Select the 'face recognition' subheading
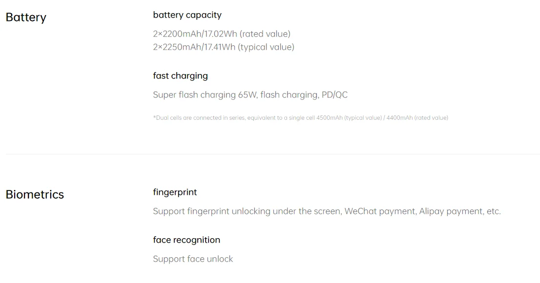Image resolution: width=540 pixels, height=283 pixels. point(187,240)
